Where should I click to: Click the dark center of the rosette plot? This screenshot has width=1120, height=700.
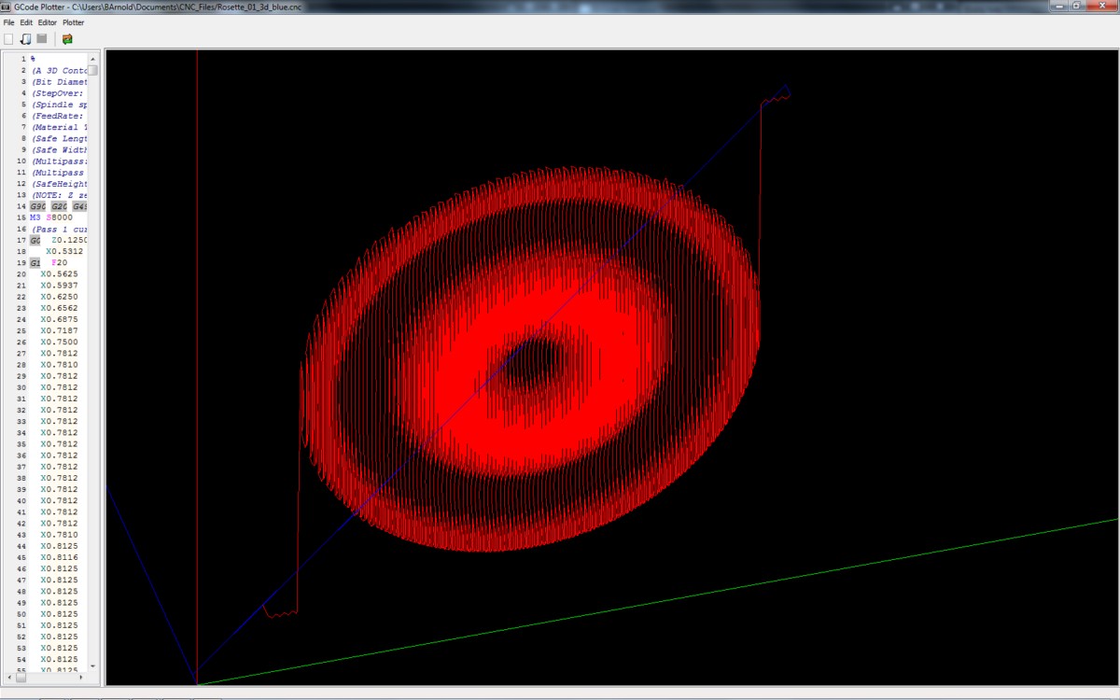tap(532, 359)
